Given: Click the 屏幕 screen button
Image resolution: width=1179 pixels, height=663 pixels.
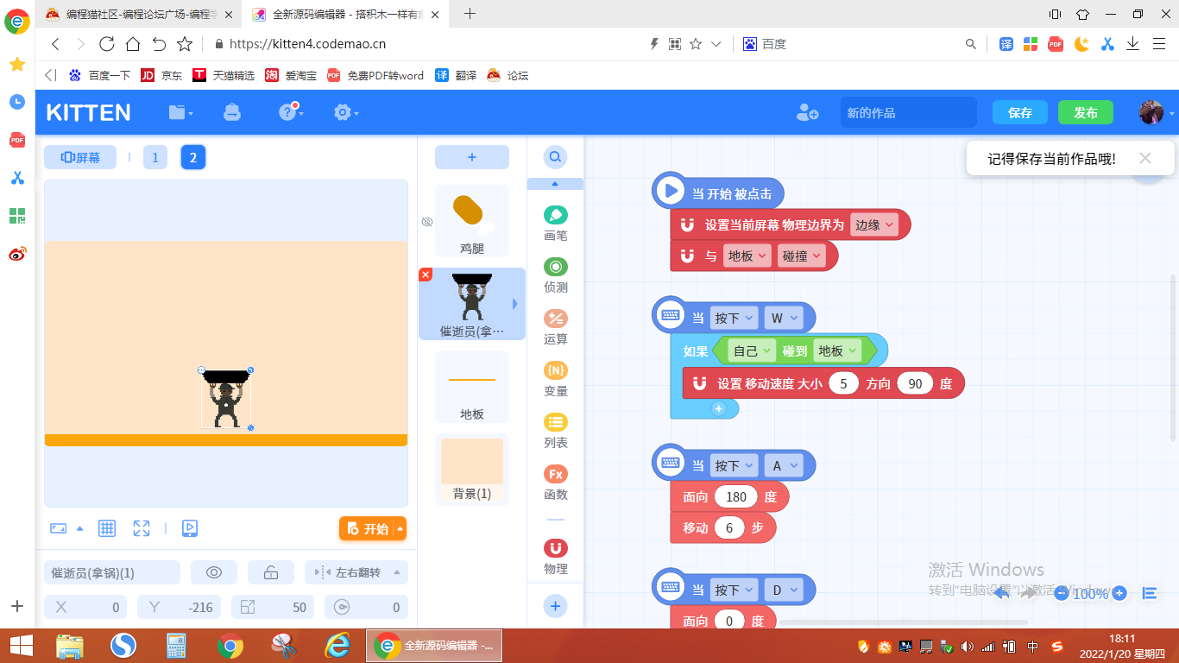Looking at the screenshot, I should click(80, 157).
